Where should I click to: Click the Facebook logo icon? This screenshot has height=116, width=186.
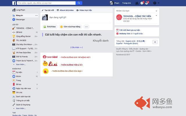click(14, 3)
